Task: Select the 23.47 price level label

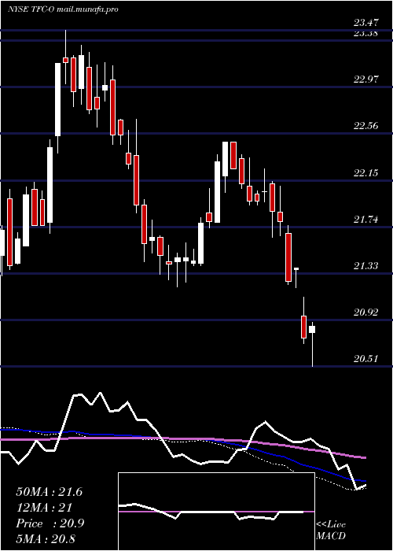Action: [366, 23]
